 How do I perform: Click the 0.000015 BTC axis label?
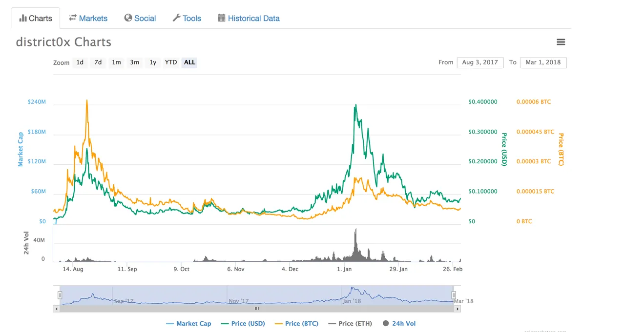535,192
